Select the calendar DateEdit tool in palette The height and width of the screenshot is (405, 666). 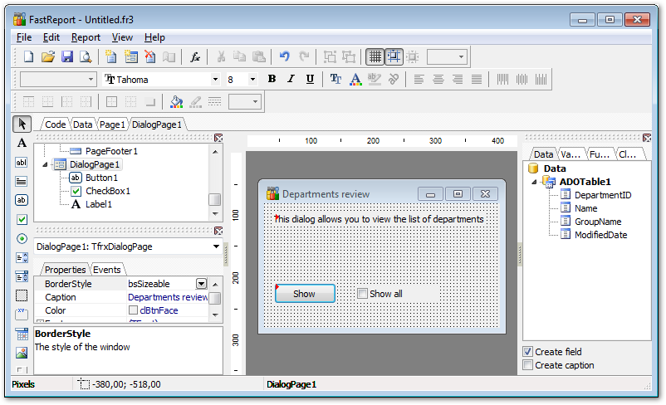pos(22,334)
